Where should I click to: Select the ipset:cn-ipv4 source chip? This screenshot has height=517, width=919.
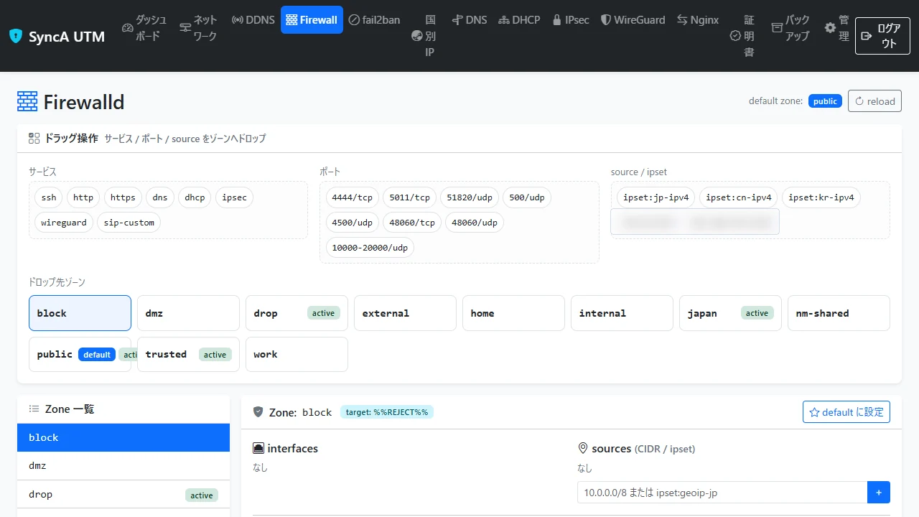pyautogui.click(x=739, y=197)
